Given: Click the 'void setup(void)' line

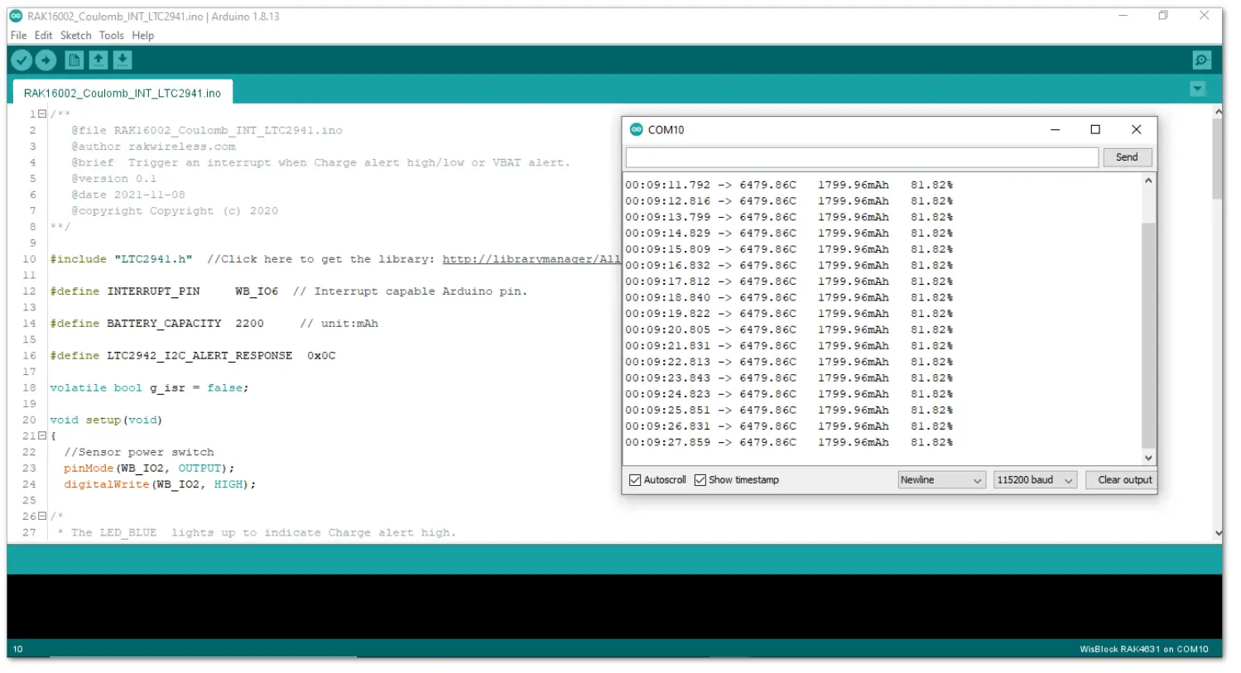Looking at the screenshot, I should tap(106, 421).
